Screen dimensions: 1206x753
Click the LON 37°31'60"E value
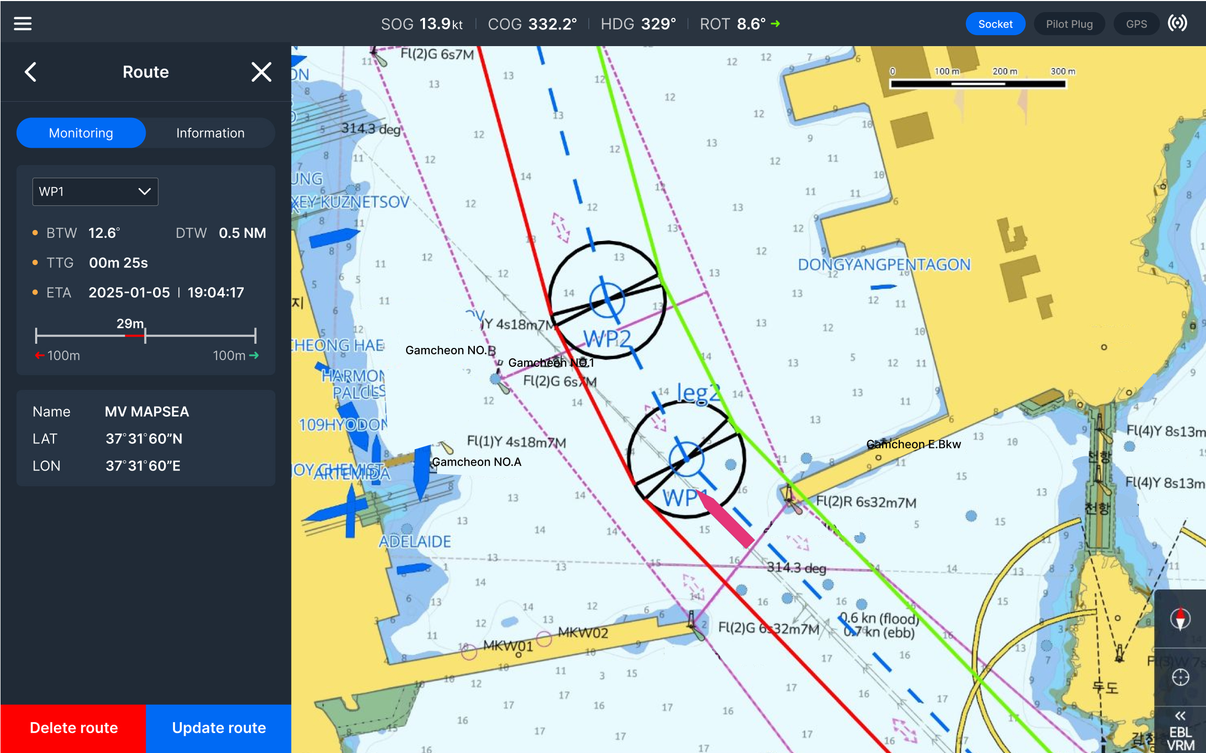143,466
